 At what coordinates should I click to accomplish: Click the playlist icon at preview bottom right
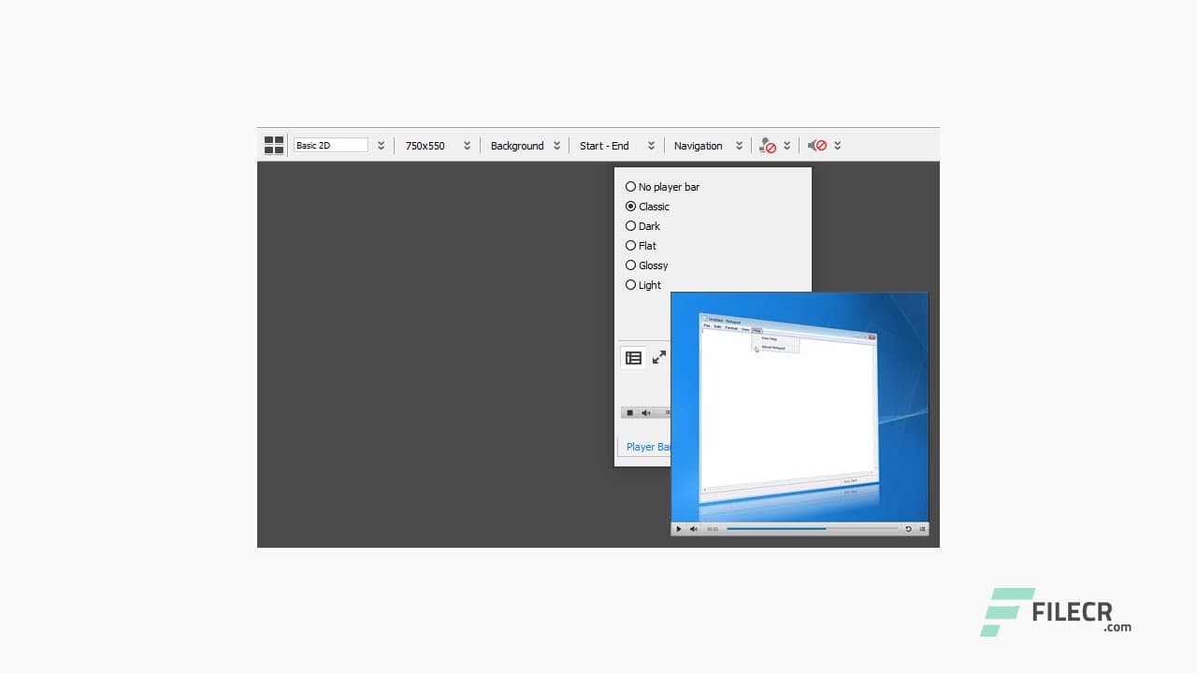[922, 529]
